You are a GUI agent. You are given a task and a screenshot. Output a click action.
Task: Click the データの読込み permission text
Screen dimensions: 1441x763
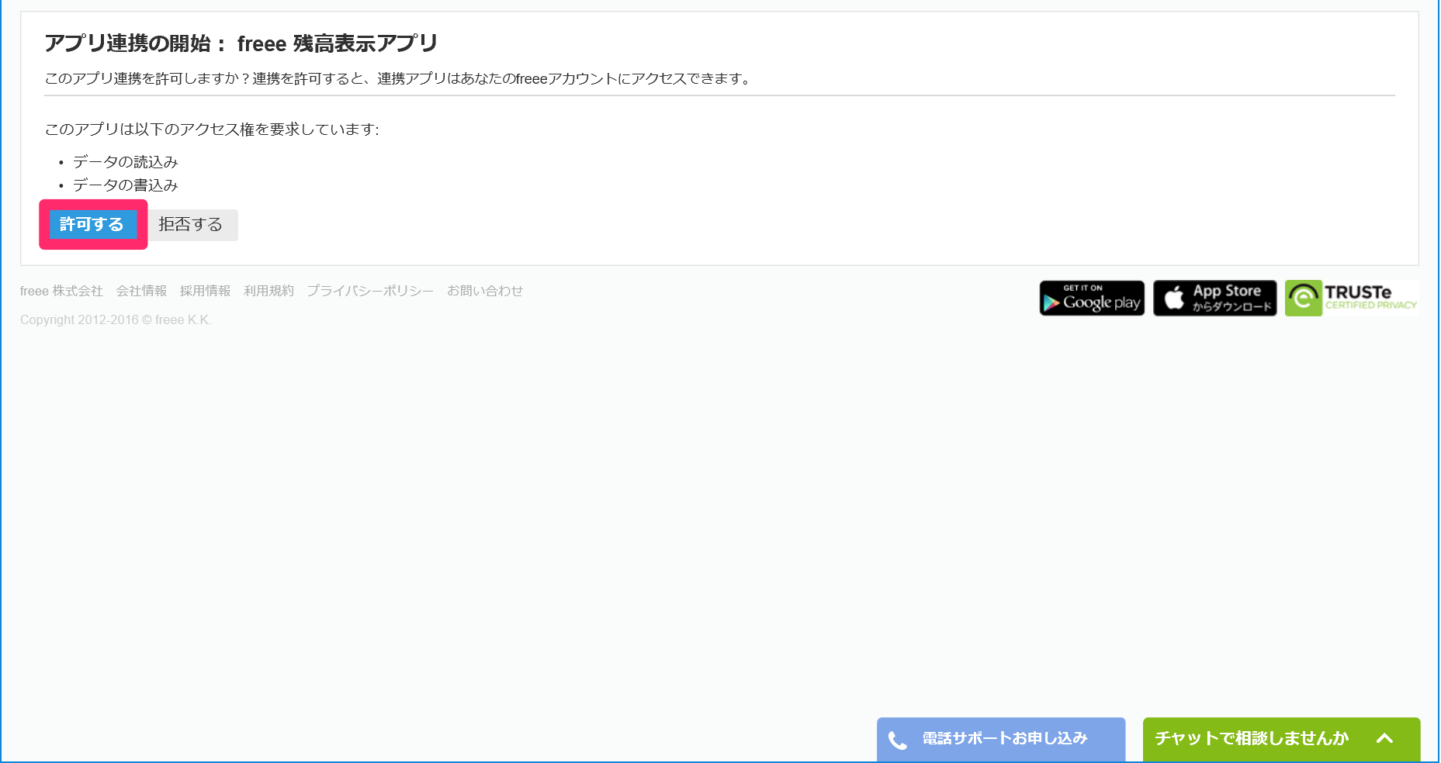126,162
